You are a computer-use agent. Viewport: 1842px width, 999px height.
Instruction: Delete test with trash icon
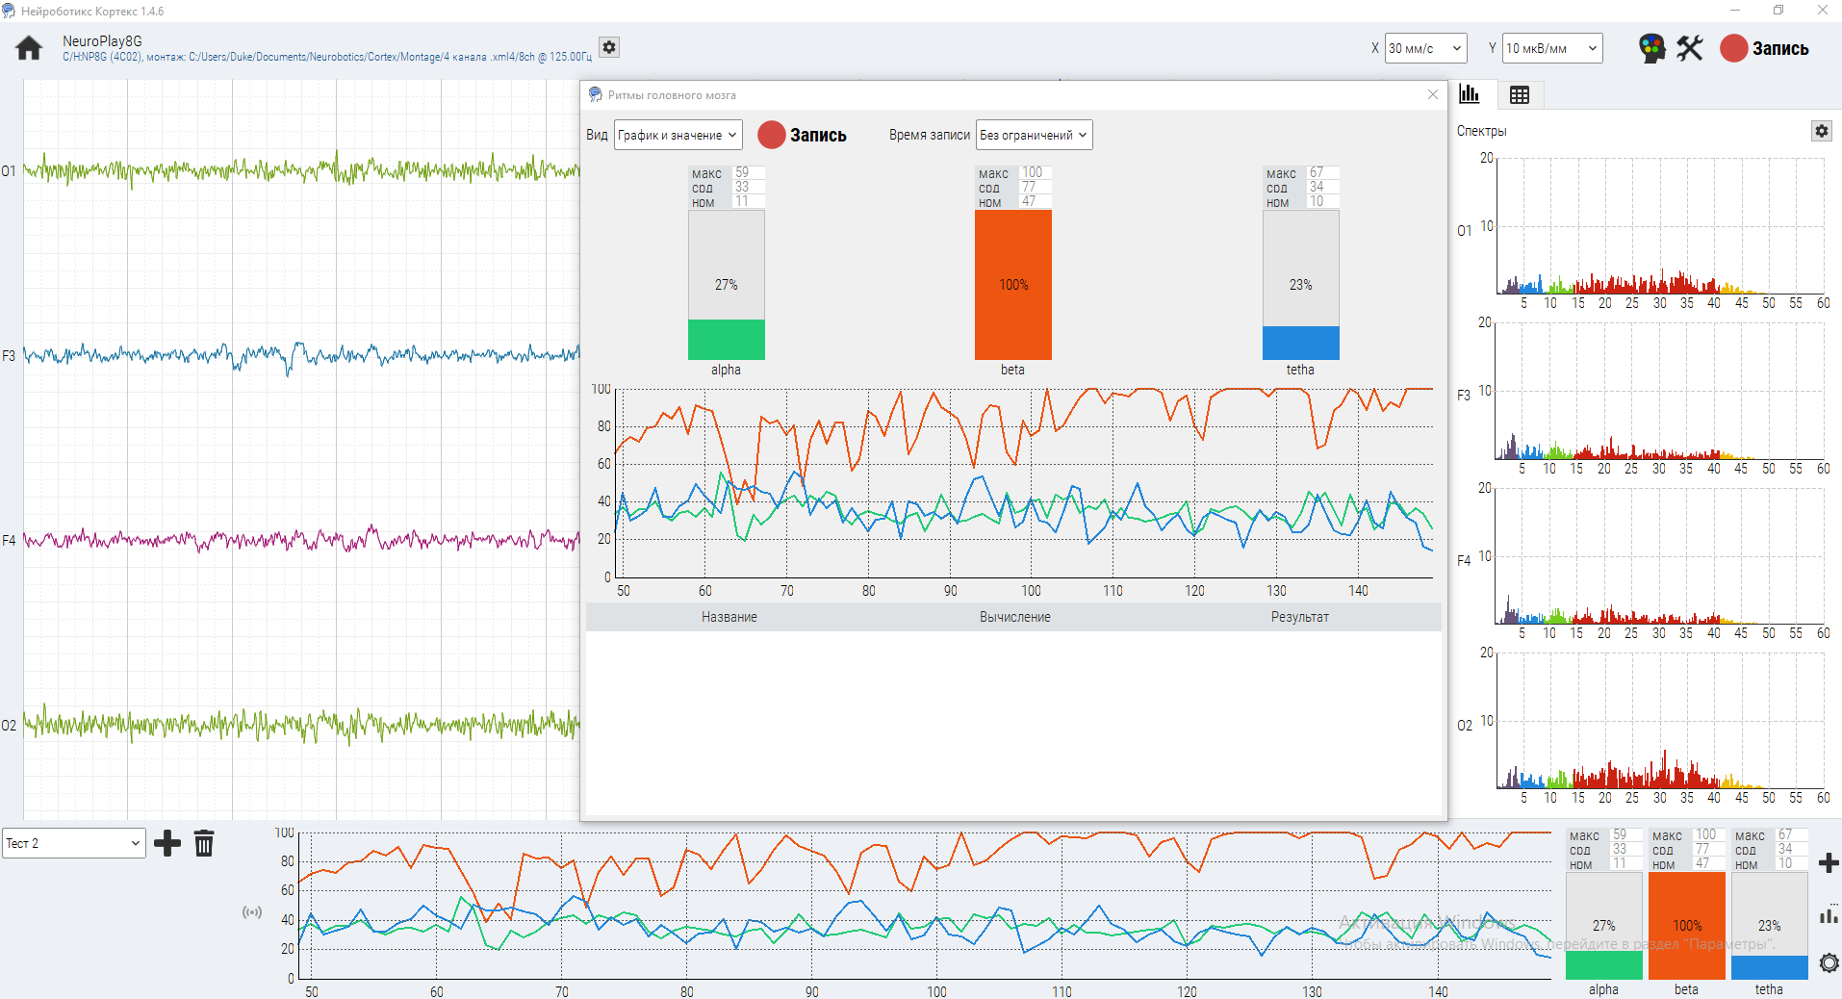click(x=204, y=843)
